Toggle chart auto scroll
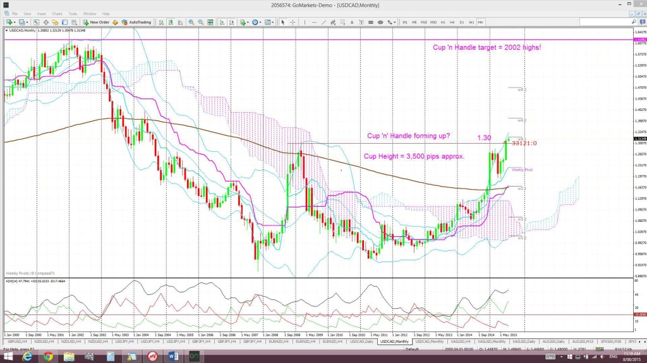 [x=222, y=22]
